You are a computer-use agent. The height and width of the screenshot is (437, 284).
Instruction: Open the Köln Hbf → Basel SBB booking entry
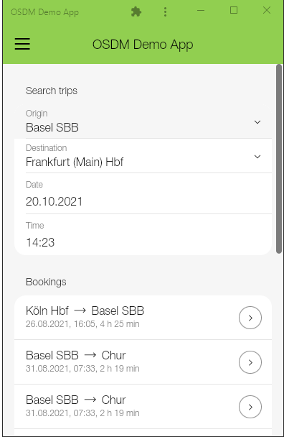coord(143,318)
